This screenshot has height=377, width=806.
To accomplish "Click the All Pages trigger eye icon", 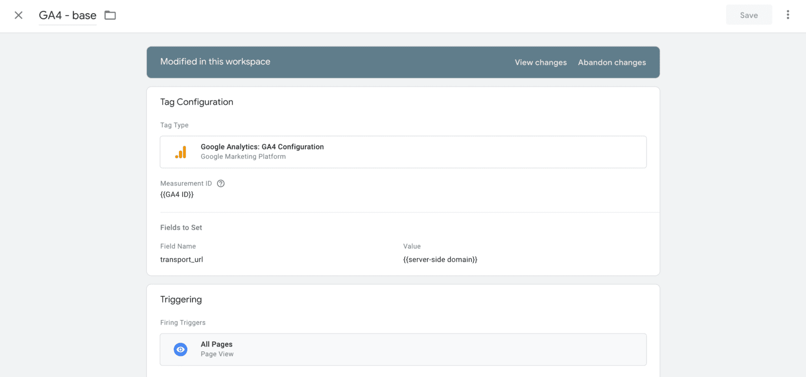I will click(x=181, y=349).
